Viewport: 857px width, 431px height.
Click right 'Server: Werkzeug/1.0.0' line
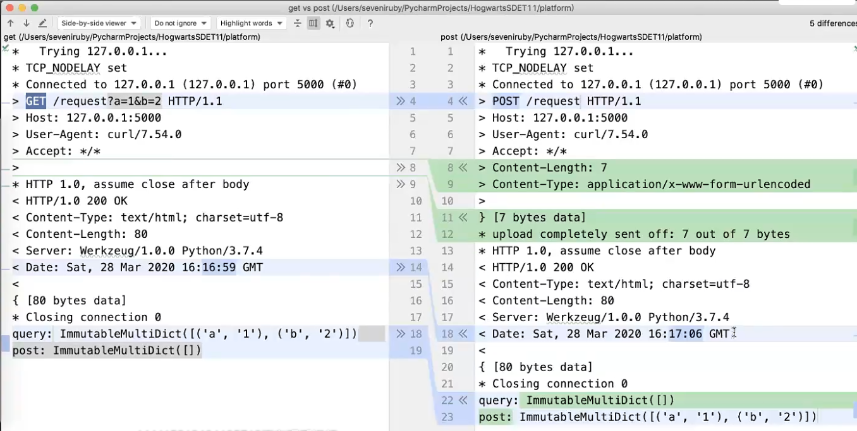(x=604, y=317)
